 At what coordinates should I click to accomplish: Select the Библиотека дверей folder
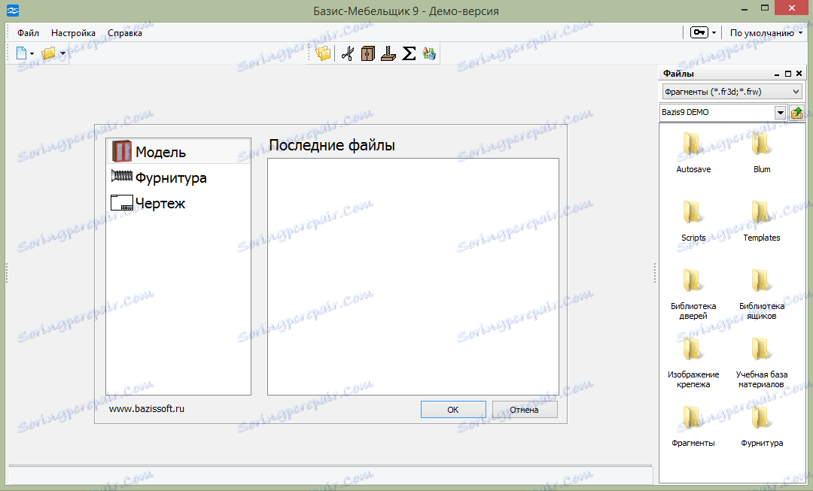tap(693, 294)
